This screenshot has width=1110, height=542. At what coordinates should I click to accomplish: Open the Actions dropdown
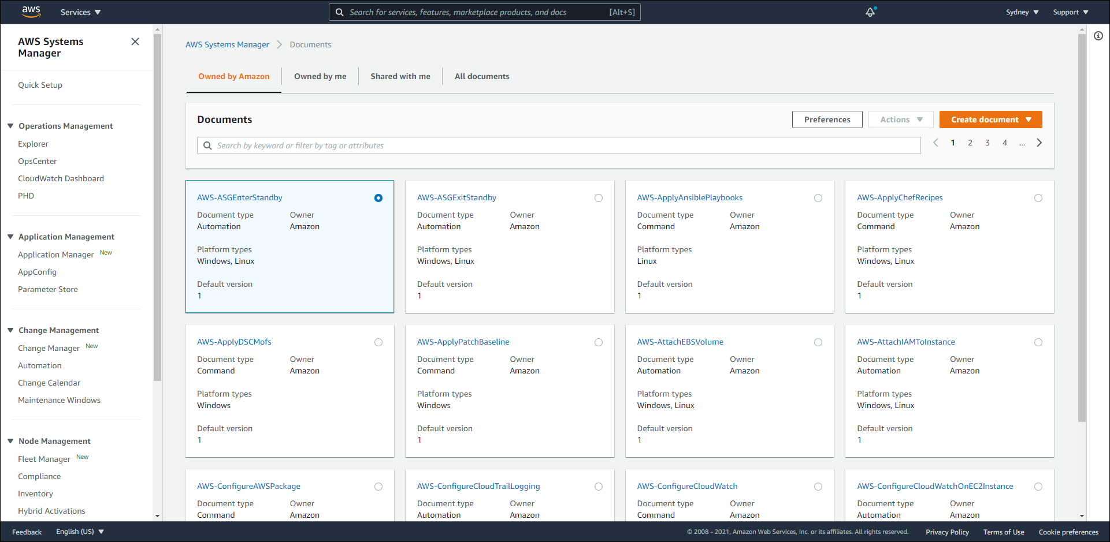[901, 119]
